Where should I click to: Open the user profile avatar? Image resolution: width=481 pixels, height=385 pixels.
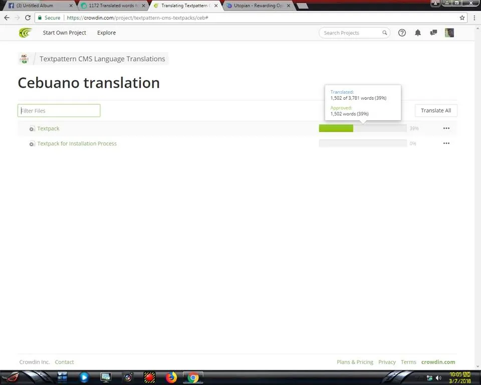449,33
